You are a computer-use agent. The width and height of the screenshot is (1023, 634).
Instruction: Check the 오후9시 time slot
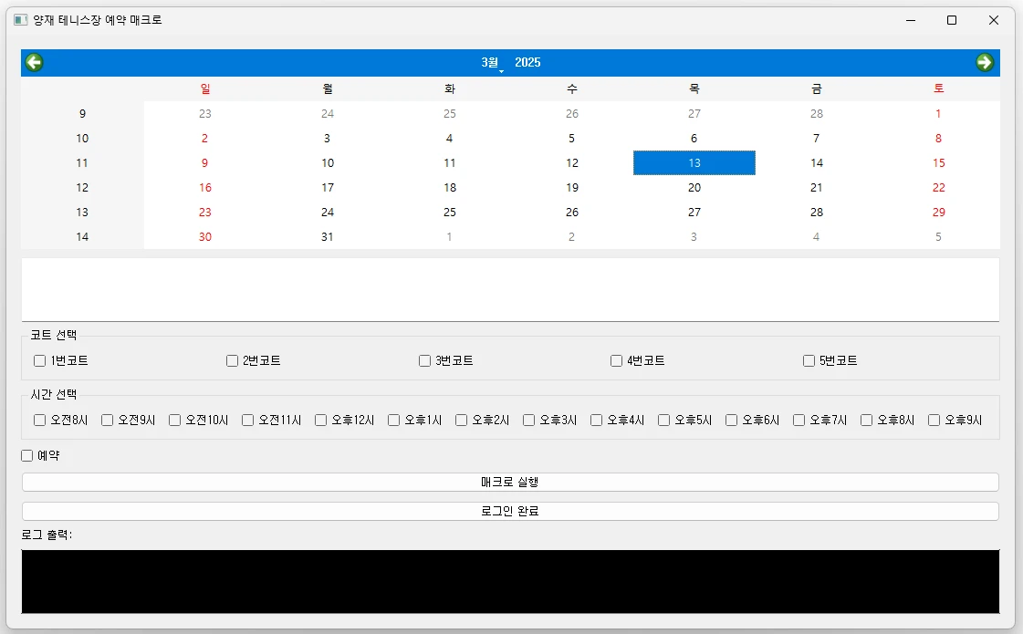point(934,420)
